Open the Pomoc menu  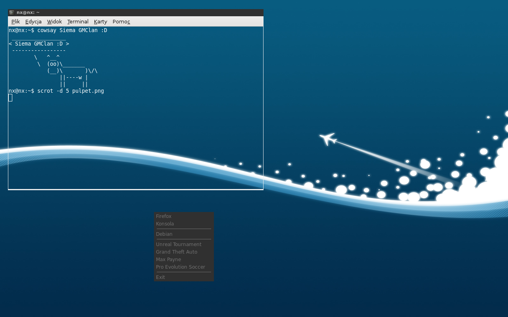121,22
